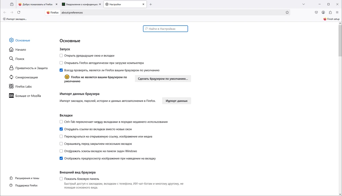
Task: Click the Firefox identity icon in the address bar
Action: pos(48,13)
